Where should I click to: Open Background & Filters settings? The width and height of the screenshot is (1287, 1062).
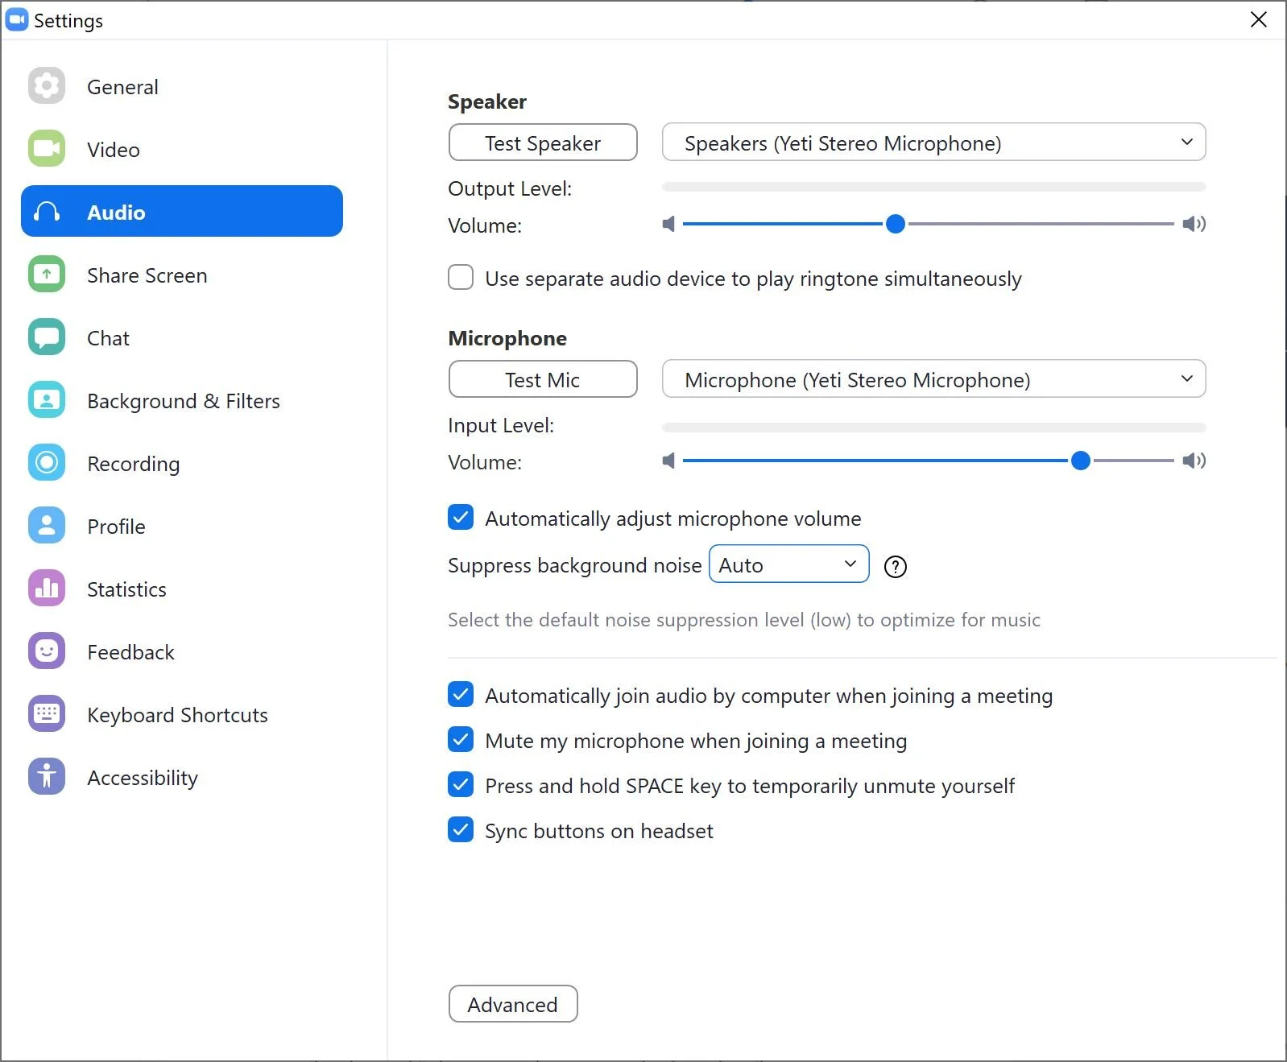182,400
